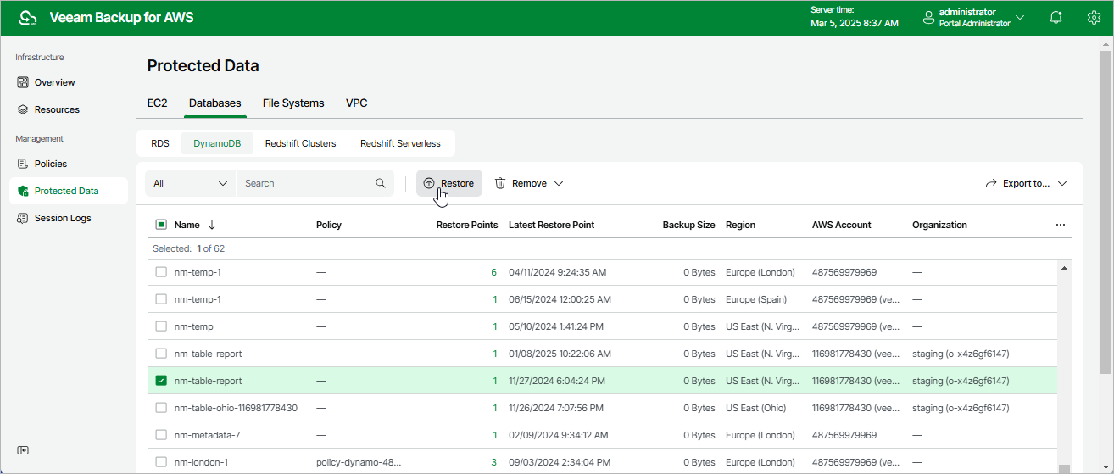1114x474 pixels.
Task: Check the nm-temp row checkbox
Action: pos(161,326)
